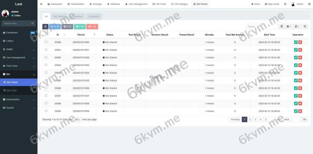
Task: Click the refresh table icon button
Action: (x=45, y=27)
